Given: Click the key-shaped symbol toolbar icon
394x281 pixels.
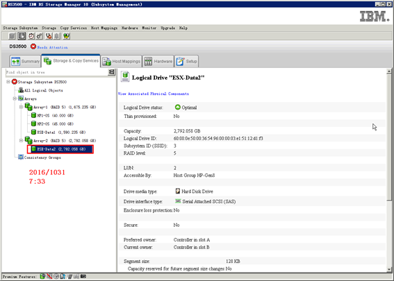Looking at the screenshot, I should (40, 36).
